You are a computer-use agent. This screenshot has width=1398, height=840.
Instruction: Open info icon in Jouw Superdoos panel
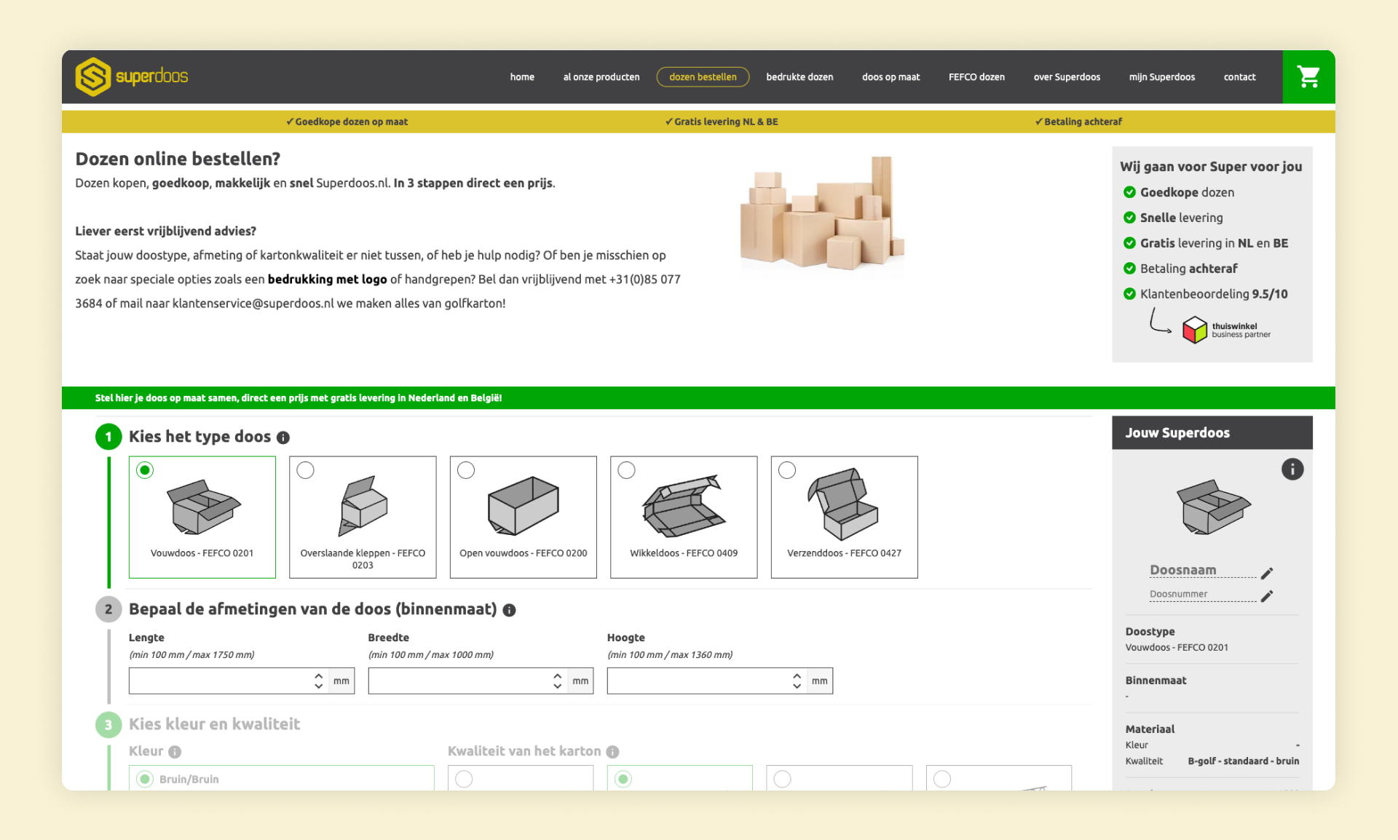pos(1292,469)
